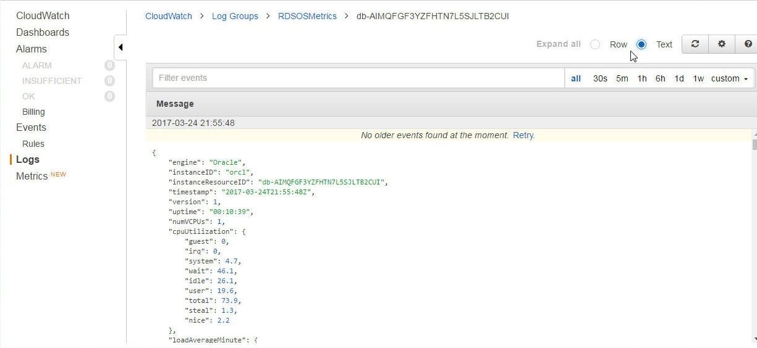This screenshot has height=348, width=757.
Task: Click the ALARM count badge showing 0
Action: pyautogui.click(x=110, y=65)
